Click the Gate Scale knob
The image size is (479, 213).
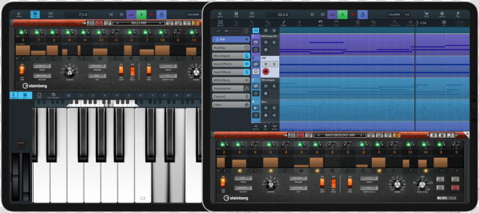[x=422, y=185]
